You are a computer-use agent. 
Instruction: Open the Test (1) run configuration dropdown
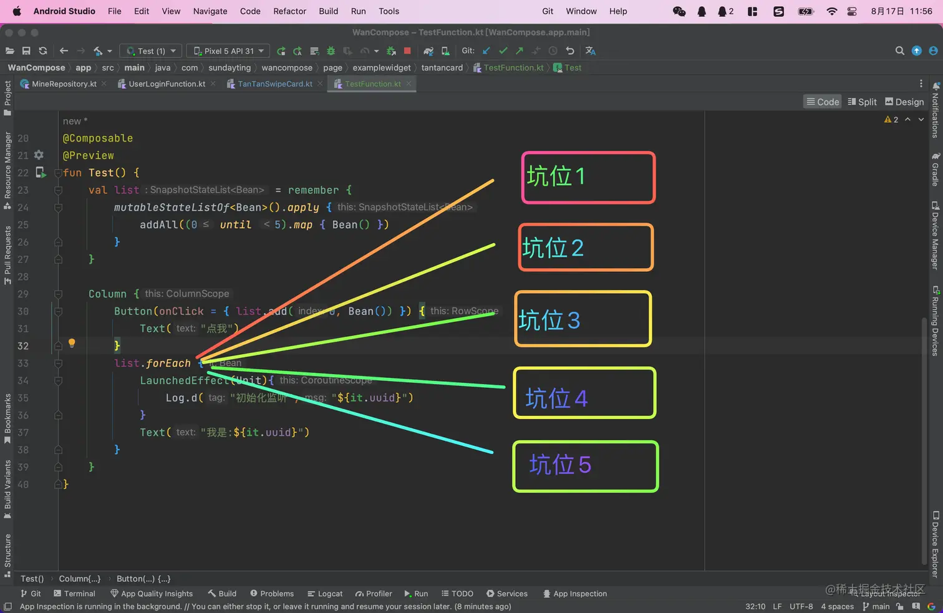(152, 51)
